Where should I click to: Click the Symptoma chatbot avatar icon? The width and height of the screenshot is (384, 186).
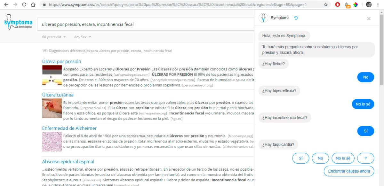pyautogui.click(x=263, y=18)
